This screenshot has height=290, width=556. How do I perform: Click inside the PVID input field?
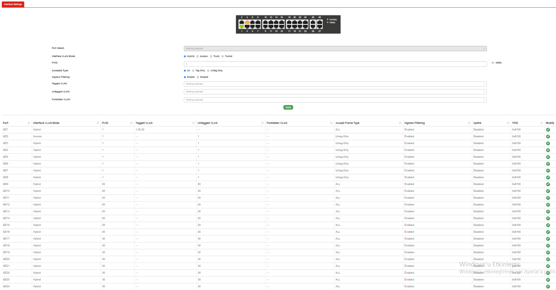(x=335, y=64)
